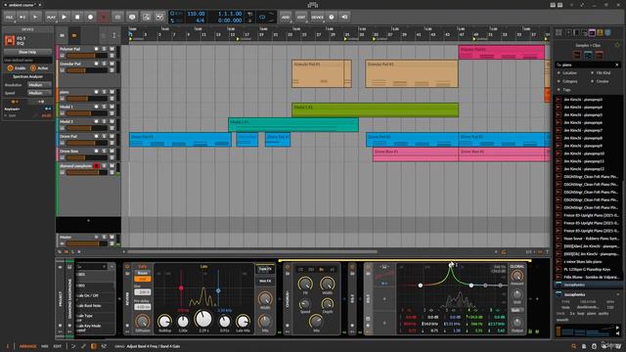Click the transport record button

point(90,18)
